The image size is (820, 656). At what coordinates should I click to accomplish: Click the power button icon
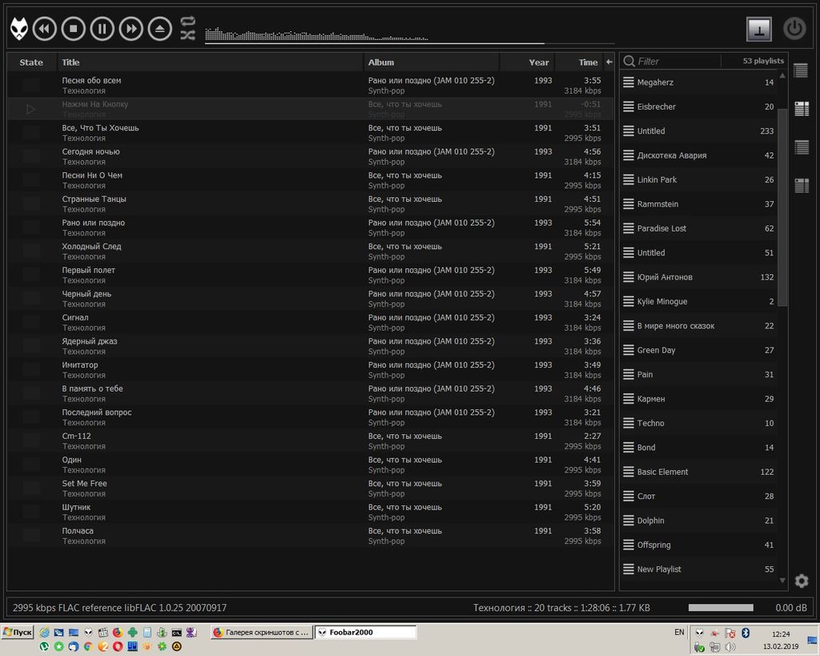[794, 29]
